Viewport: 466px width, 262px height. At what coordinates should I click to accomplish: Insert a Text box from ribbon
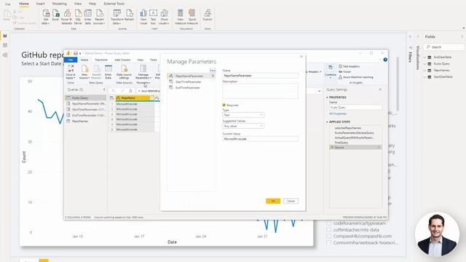(153, 17)
